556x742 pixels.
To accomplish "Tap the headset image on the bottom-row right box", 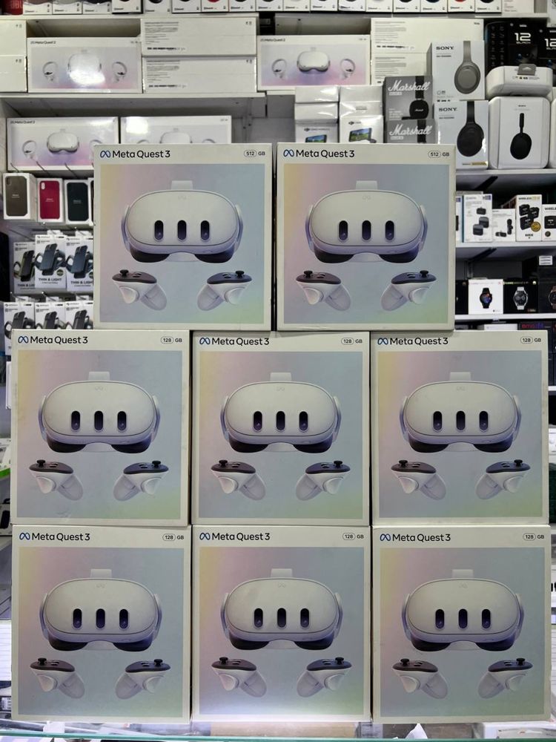I will coord(463,611).
